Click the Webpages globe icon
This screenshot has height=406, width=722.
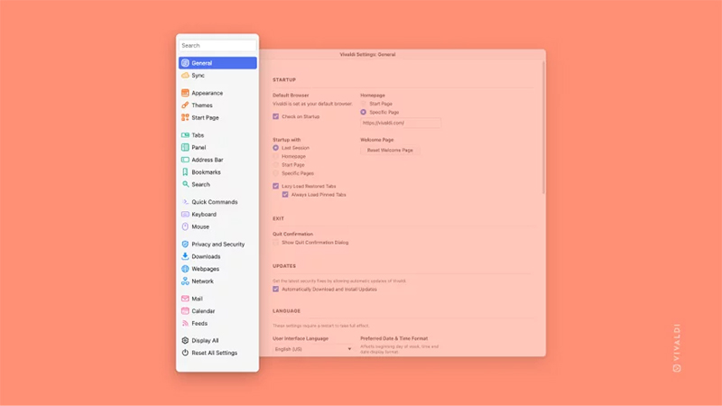(x=185, y=269)
